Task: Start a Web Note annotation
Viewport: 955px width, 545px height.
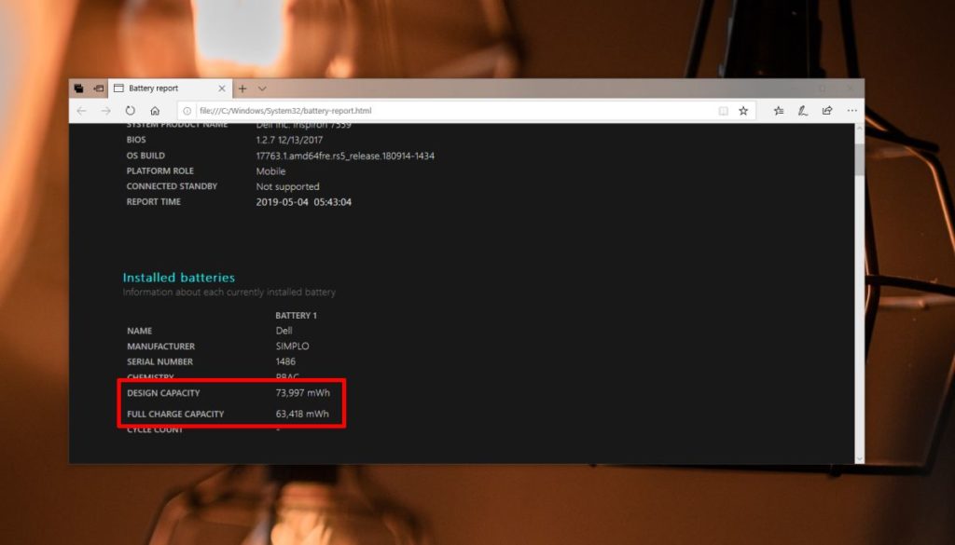Action: click(802, 110)
